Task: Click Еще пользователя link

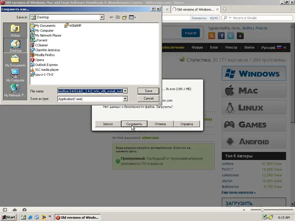Action: click(239, 193)
